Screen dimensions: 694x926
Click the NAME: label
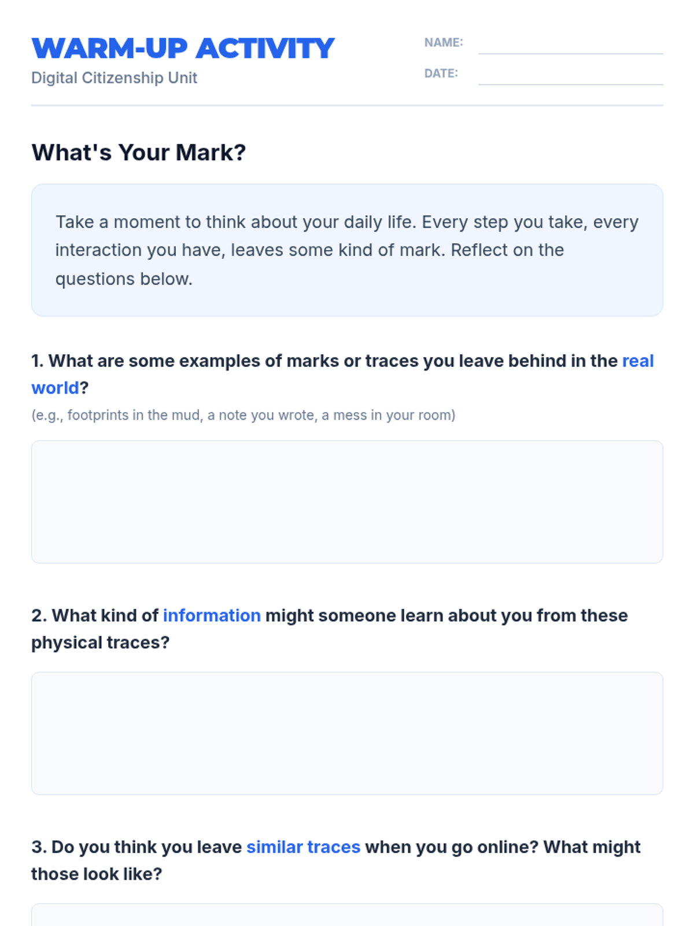point(444,42)
